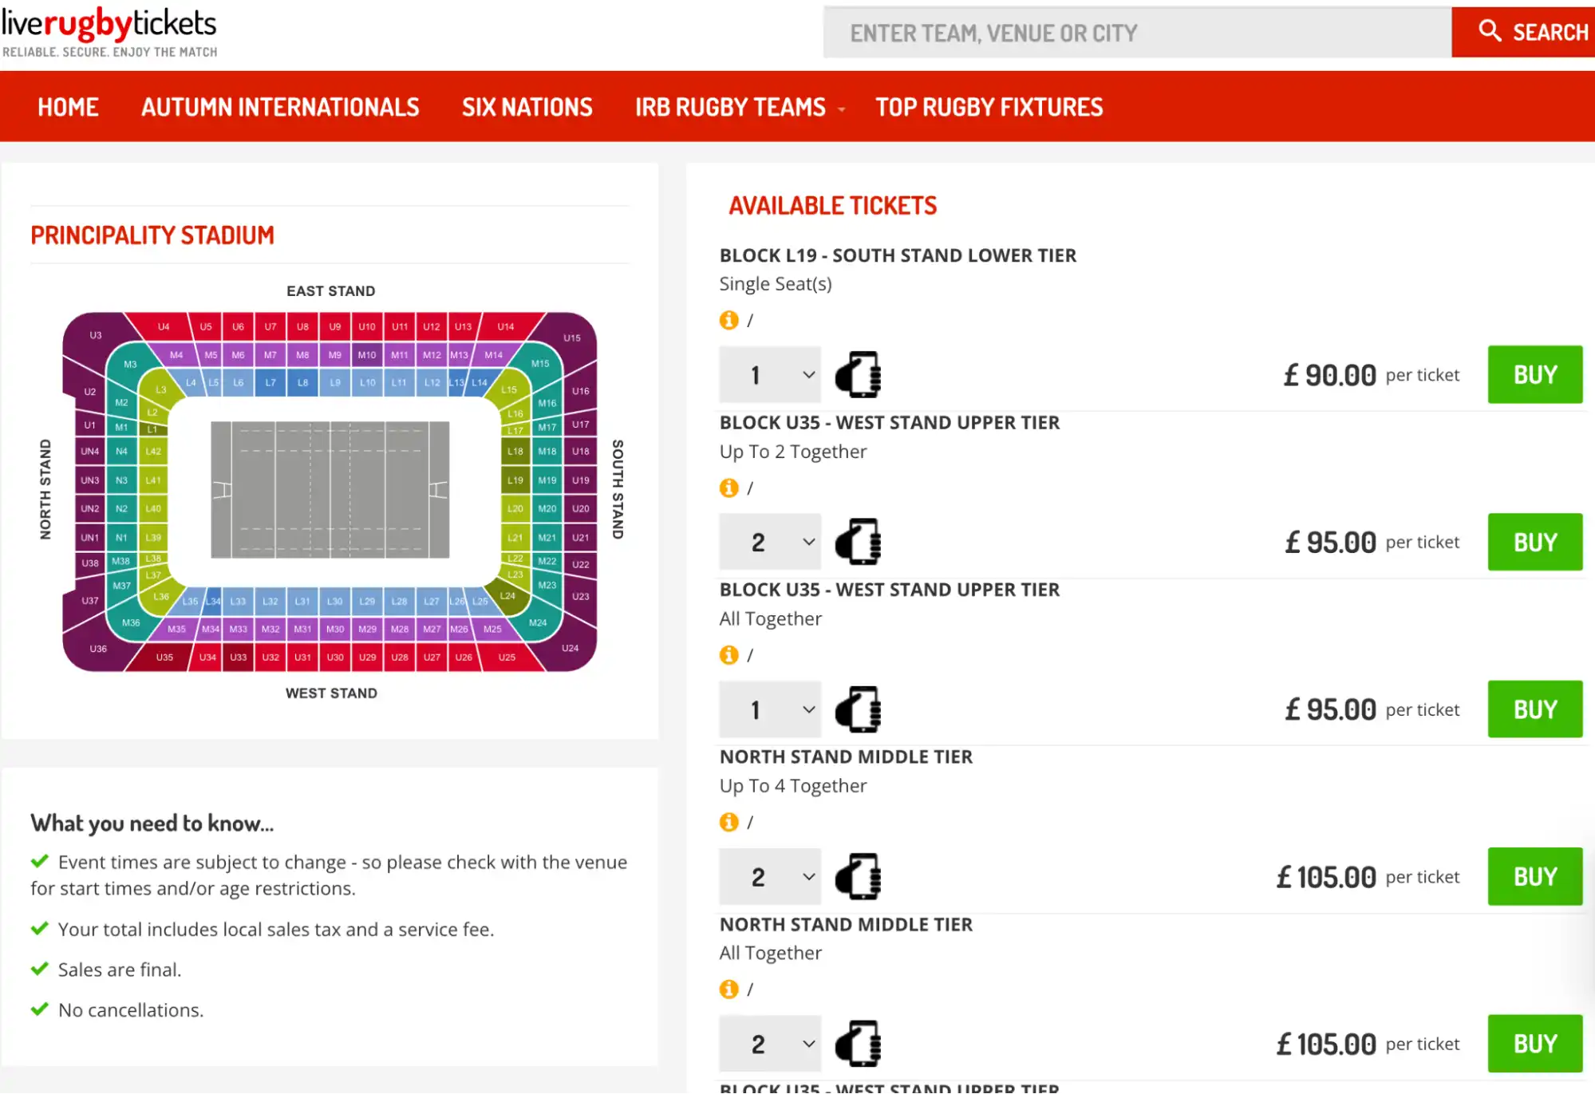Open info icon for North Stand Up To 4
The height and width of the screenshot is (1094, 1595).
727,822
